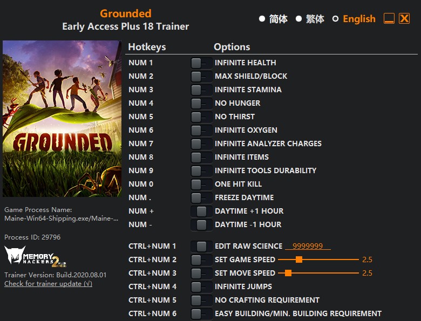Click the NUM 5 hotkey label
The image size is (421, 321).
pyautogui.click(x=141, y=117)
